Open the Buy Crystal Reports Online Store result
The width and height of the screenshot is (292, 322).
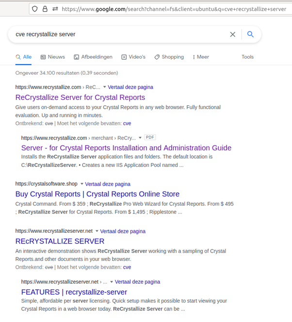click(x=97, y=194)
